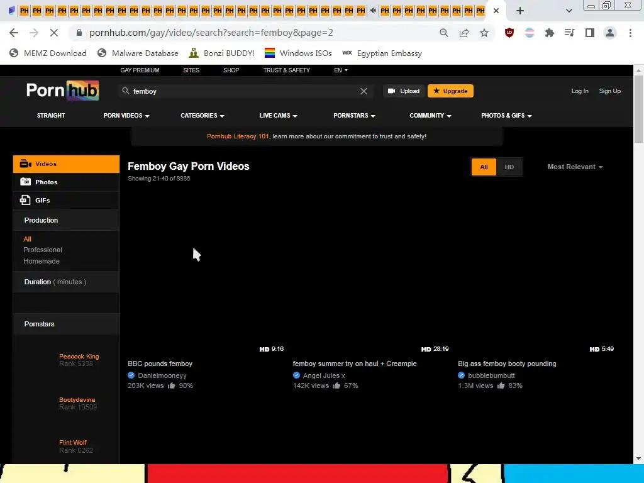Screen dimensions: 644x483
Task: Open the Peacock King profile link
Action: click(x=79, y=357)
